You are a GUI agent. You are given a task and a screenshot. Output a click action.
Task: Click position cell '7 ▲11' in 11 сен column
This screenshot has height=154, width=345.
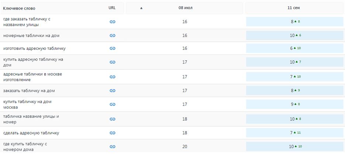click(x=294, y=133)
